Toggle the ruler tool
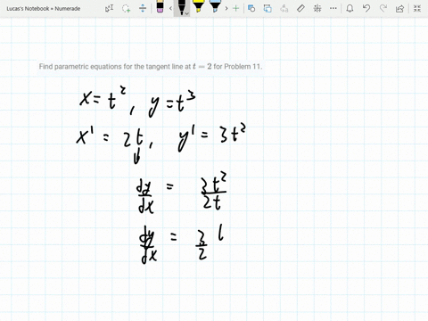Image resolution: width=428 pixels, height=321 pixels. point(300,8)
